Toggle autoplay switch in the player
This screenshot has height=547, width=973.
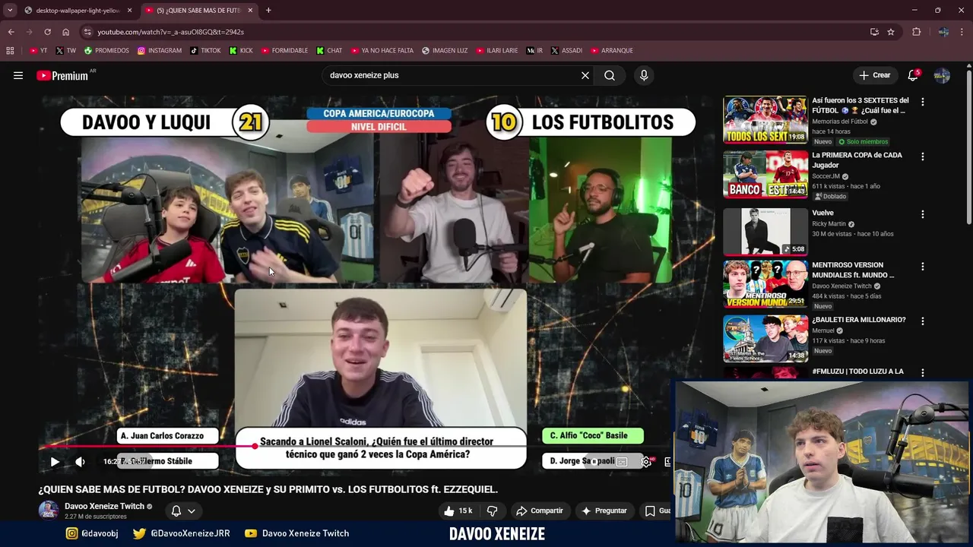pyautogui.click(x=593, y=461)
